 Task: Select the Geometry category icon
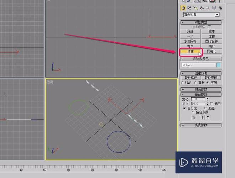point(183,8)
